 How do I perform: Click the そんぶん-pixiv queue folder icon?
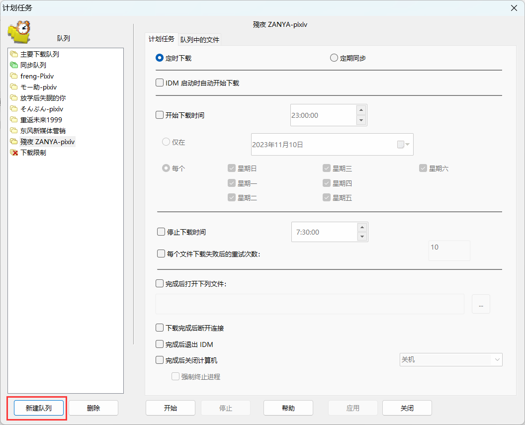click(x=14, y=109)
